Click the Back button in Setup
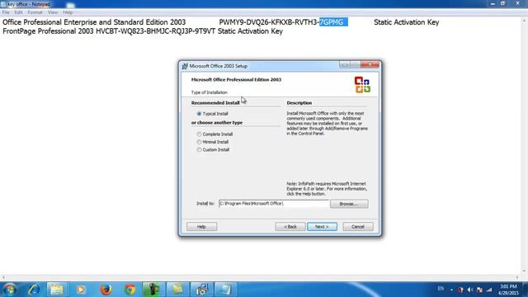Screen dimensions: 528x297 pos(290,227)
